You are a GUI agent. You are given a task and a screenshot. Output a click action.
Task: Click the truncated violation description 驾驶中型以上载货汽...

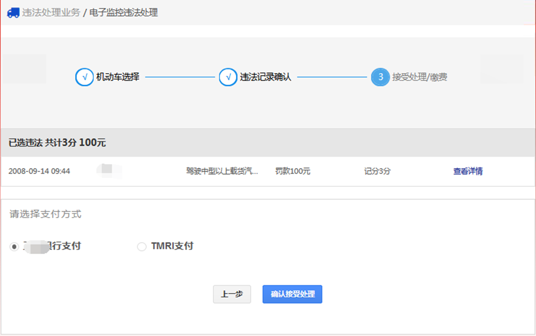pos(222,171)
